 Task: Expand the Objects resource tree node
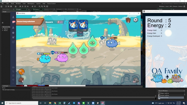(x=3, y=29)
